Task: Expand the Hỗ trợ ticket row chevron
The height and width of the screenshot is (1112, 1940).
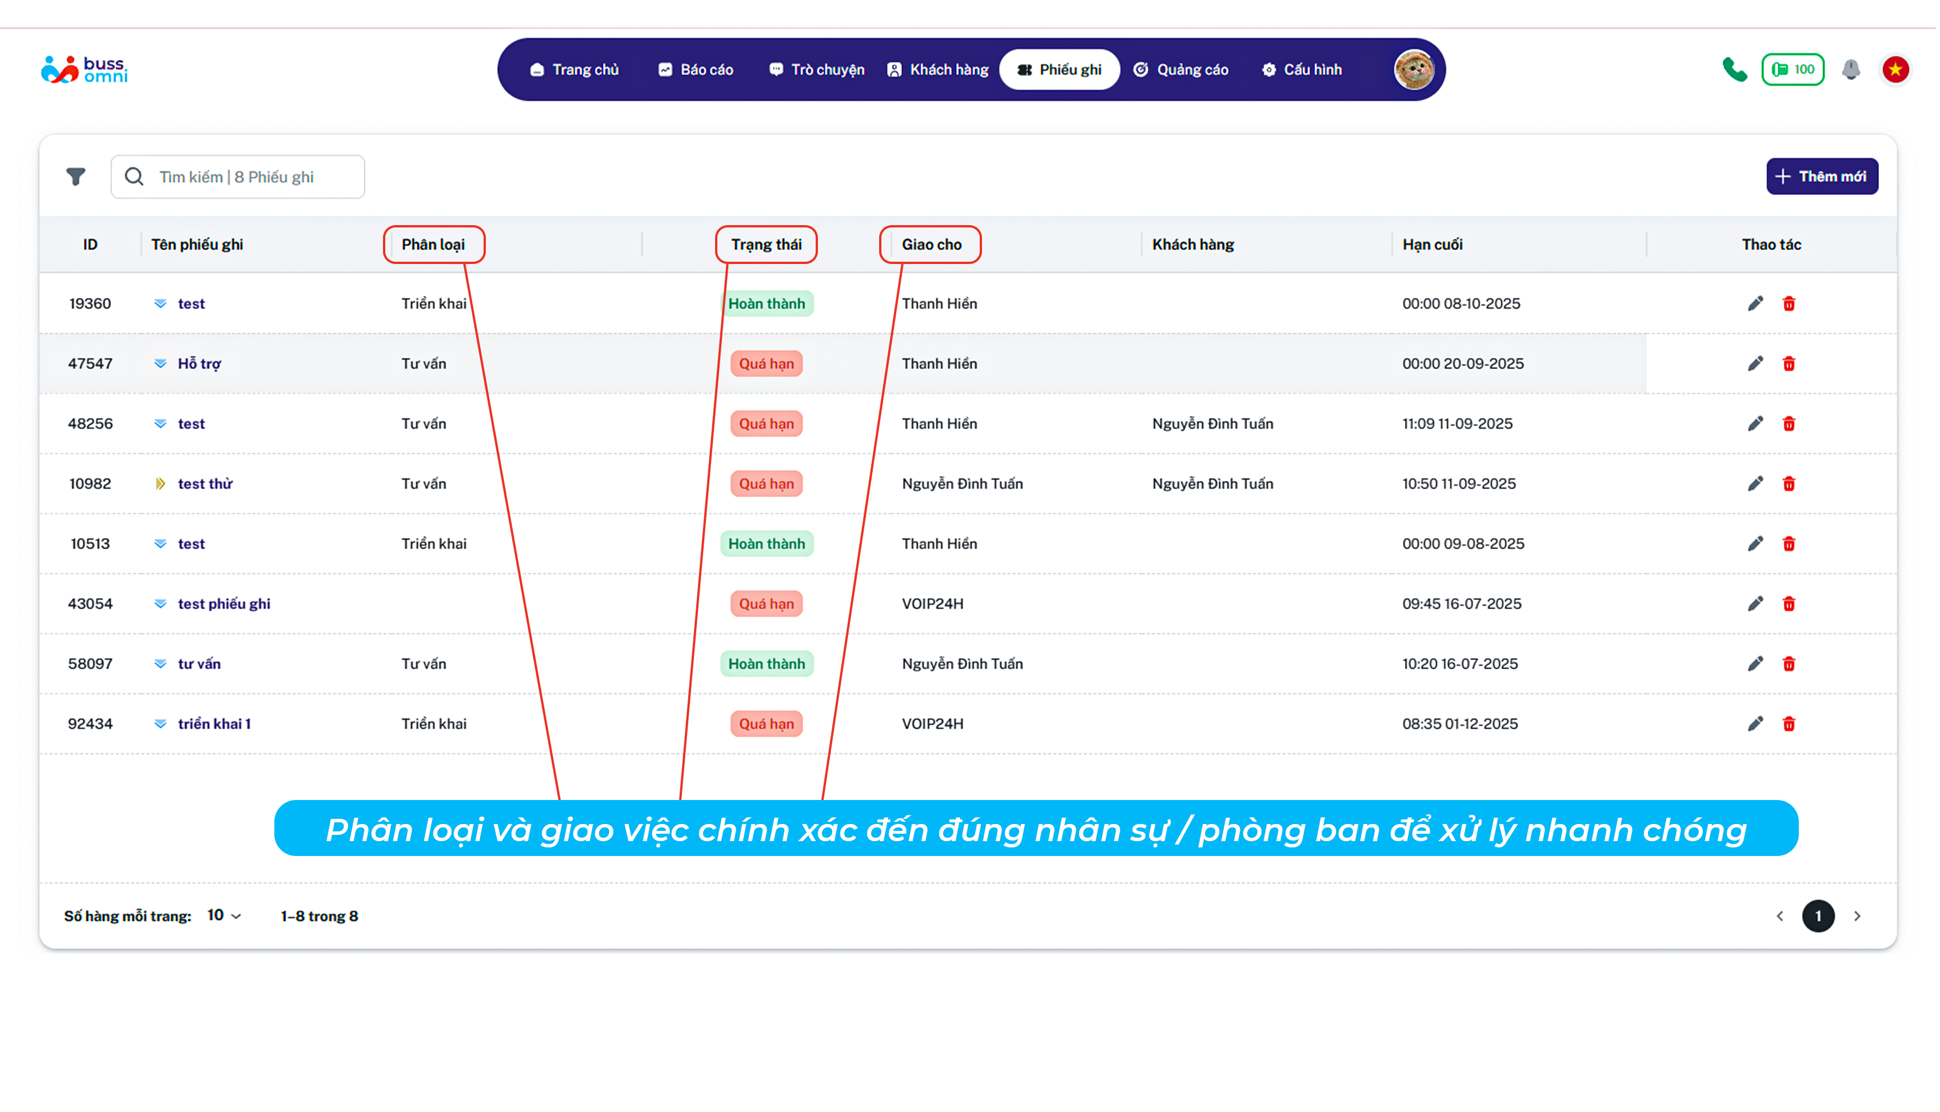Action: pos(161,365)
